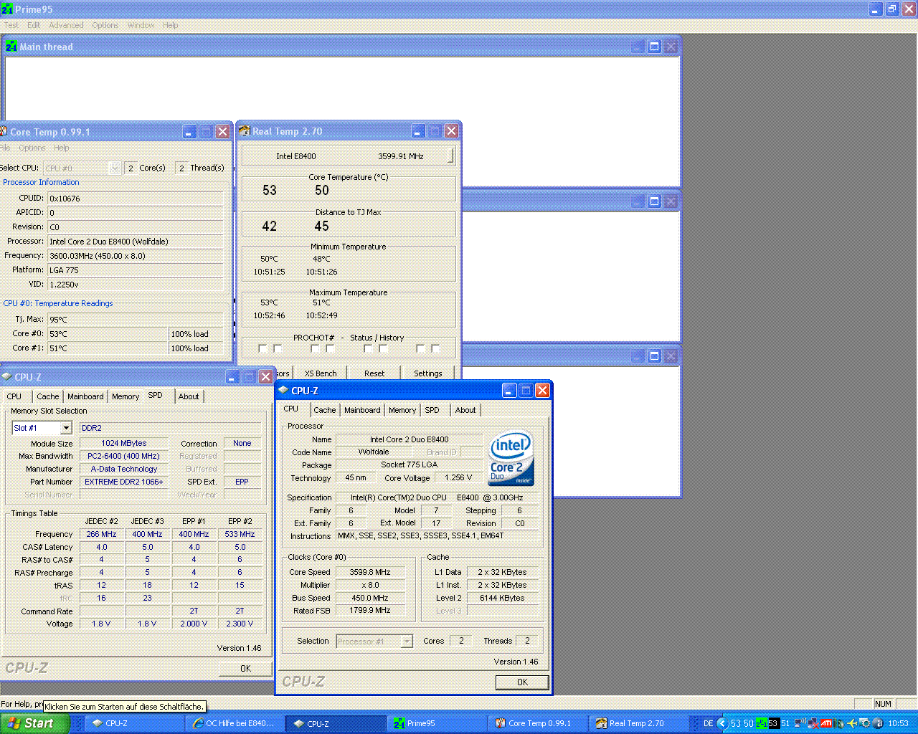
Task: Click the 'EXTREME DDR2 1066+' part number
Action: [x=123, y=482]
